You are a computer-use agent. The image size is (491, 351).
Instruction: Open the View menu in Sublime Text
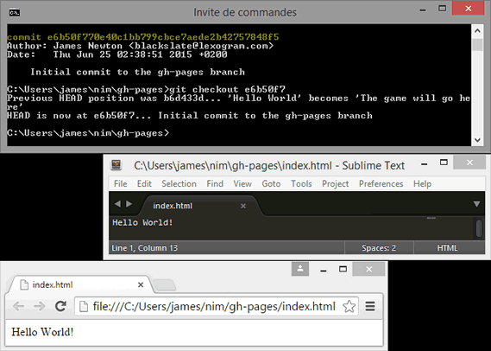[x=242, y=183]
